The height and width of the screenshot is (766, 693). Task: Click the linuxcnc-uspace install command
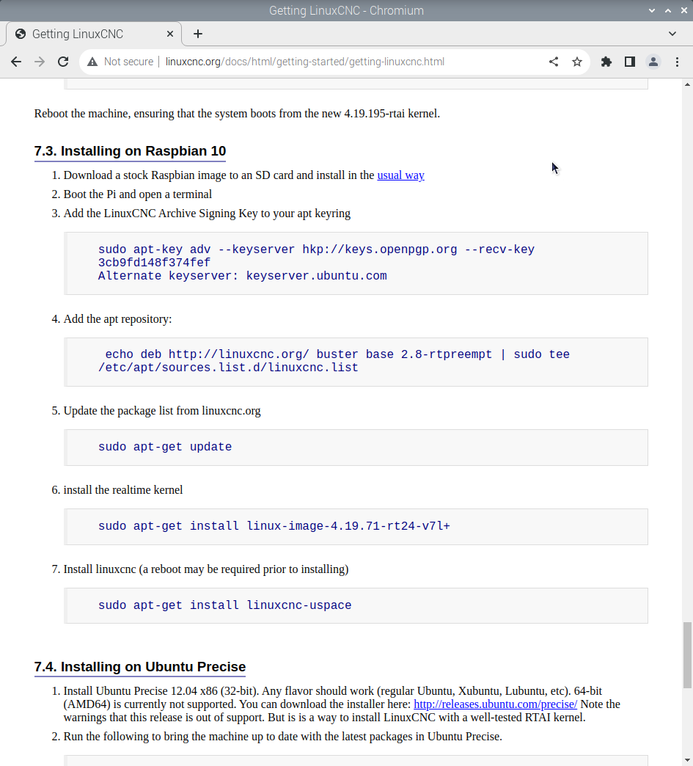tap(224, 605)
